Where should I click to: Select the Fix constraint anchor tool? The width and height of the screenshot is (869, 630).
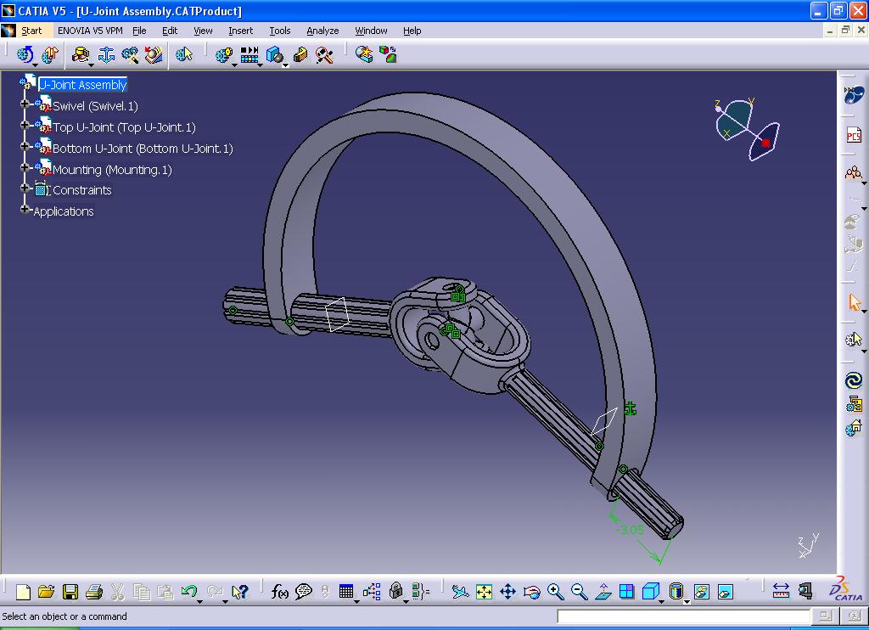(x=106, y=54)
